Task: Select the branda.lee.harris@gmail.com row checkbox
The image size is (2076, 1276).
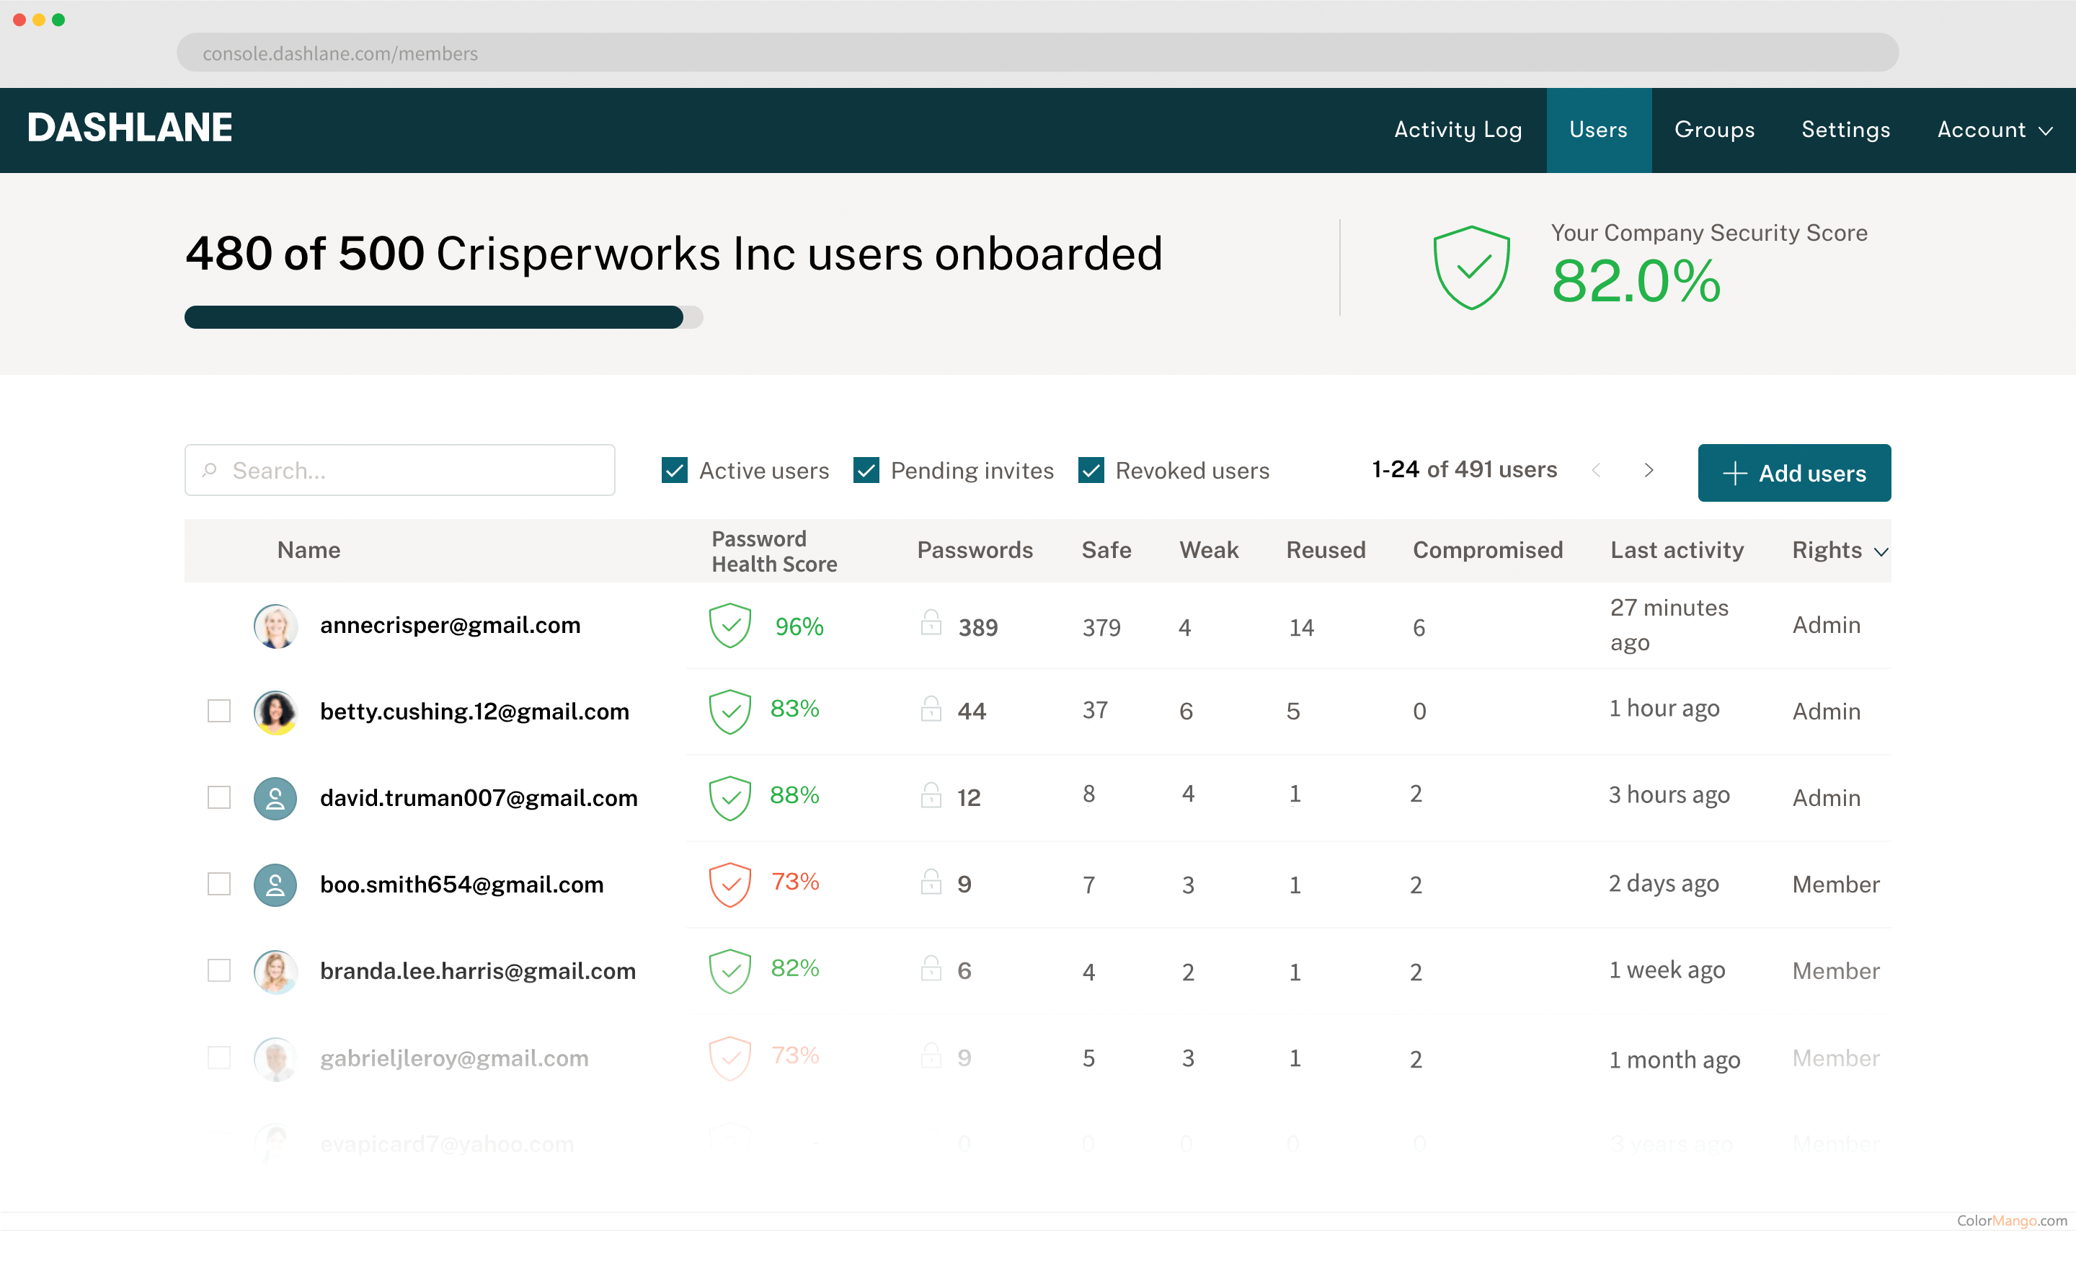Action: [x=218, y=971]
